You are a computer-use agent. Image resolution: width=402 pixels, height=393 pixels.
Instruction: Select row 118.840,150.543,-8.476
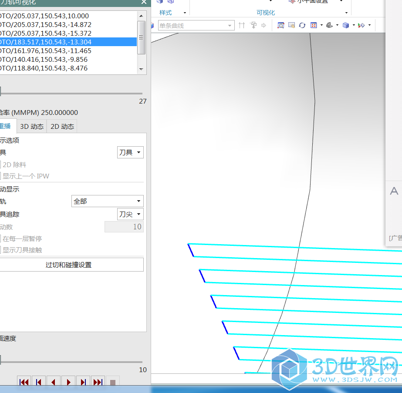coord(68,68)
